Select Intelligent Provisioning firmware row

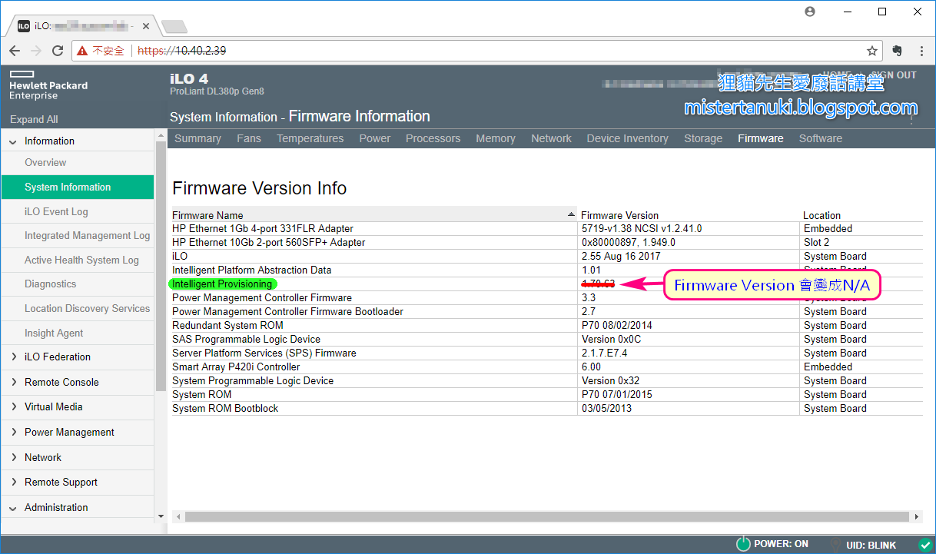tap(547, 284)
